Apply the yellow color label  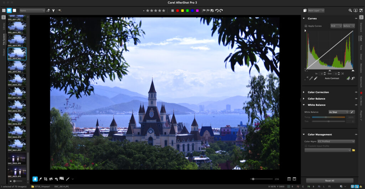tap(182, 11)
